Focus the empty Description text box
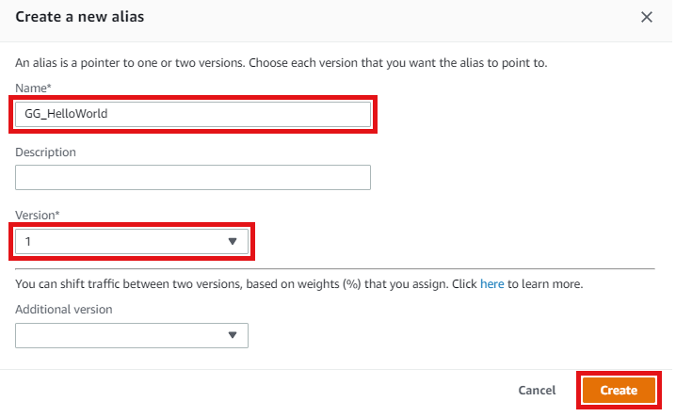The image size is (676, 417). (193, 177)
